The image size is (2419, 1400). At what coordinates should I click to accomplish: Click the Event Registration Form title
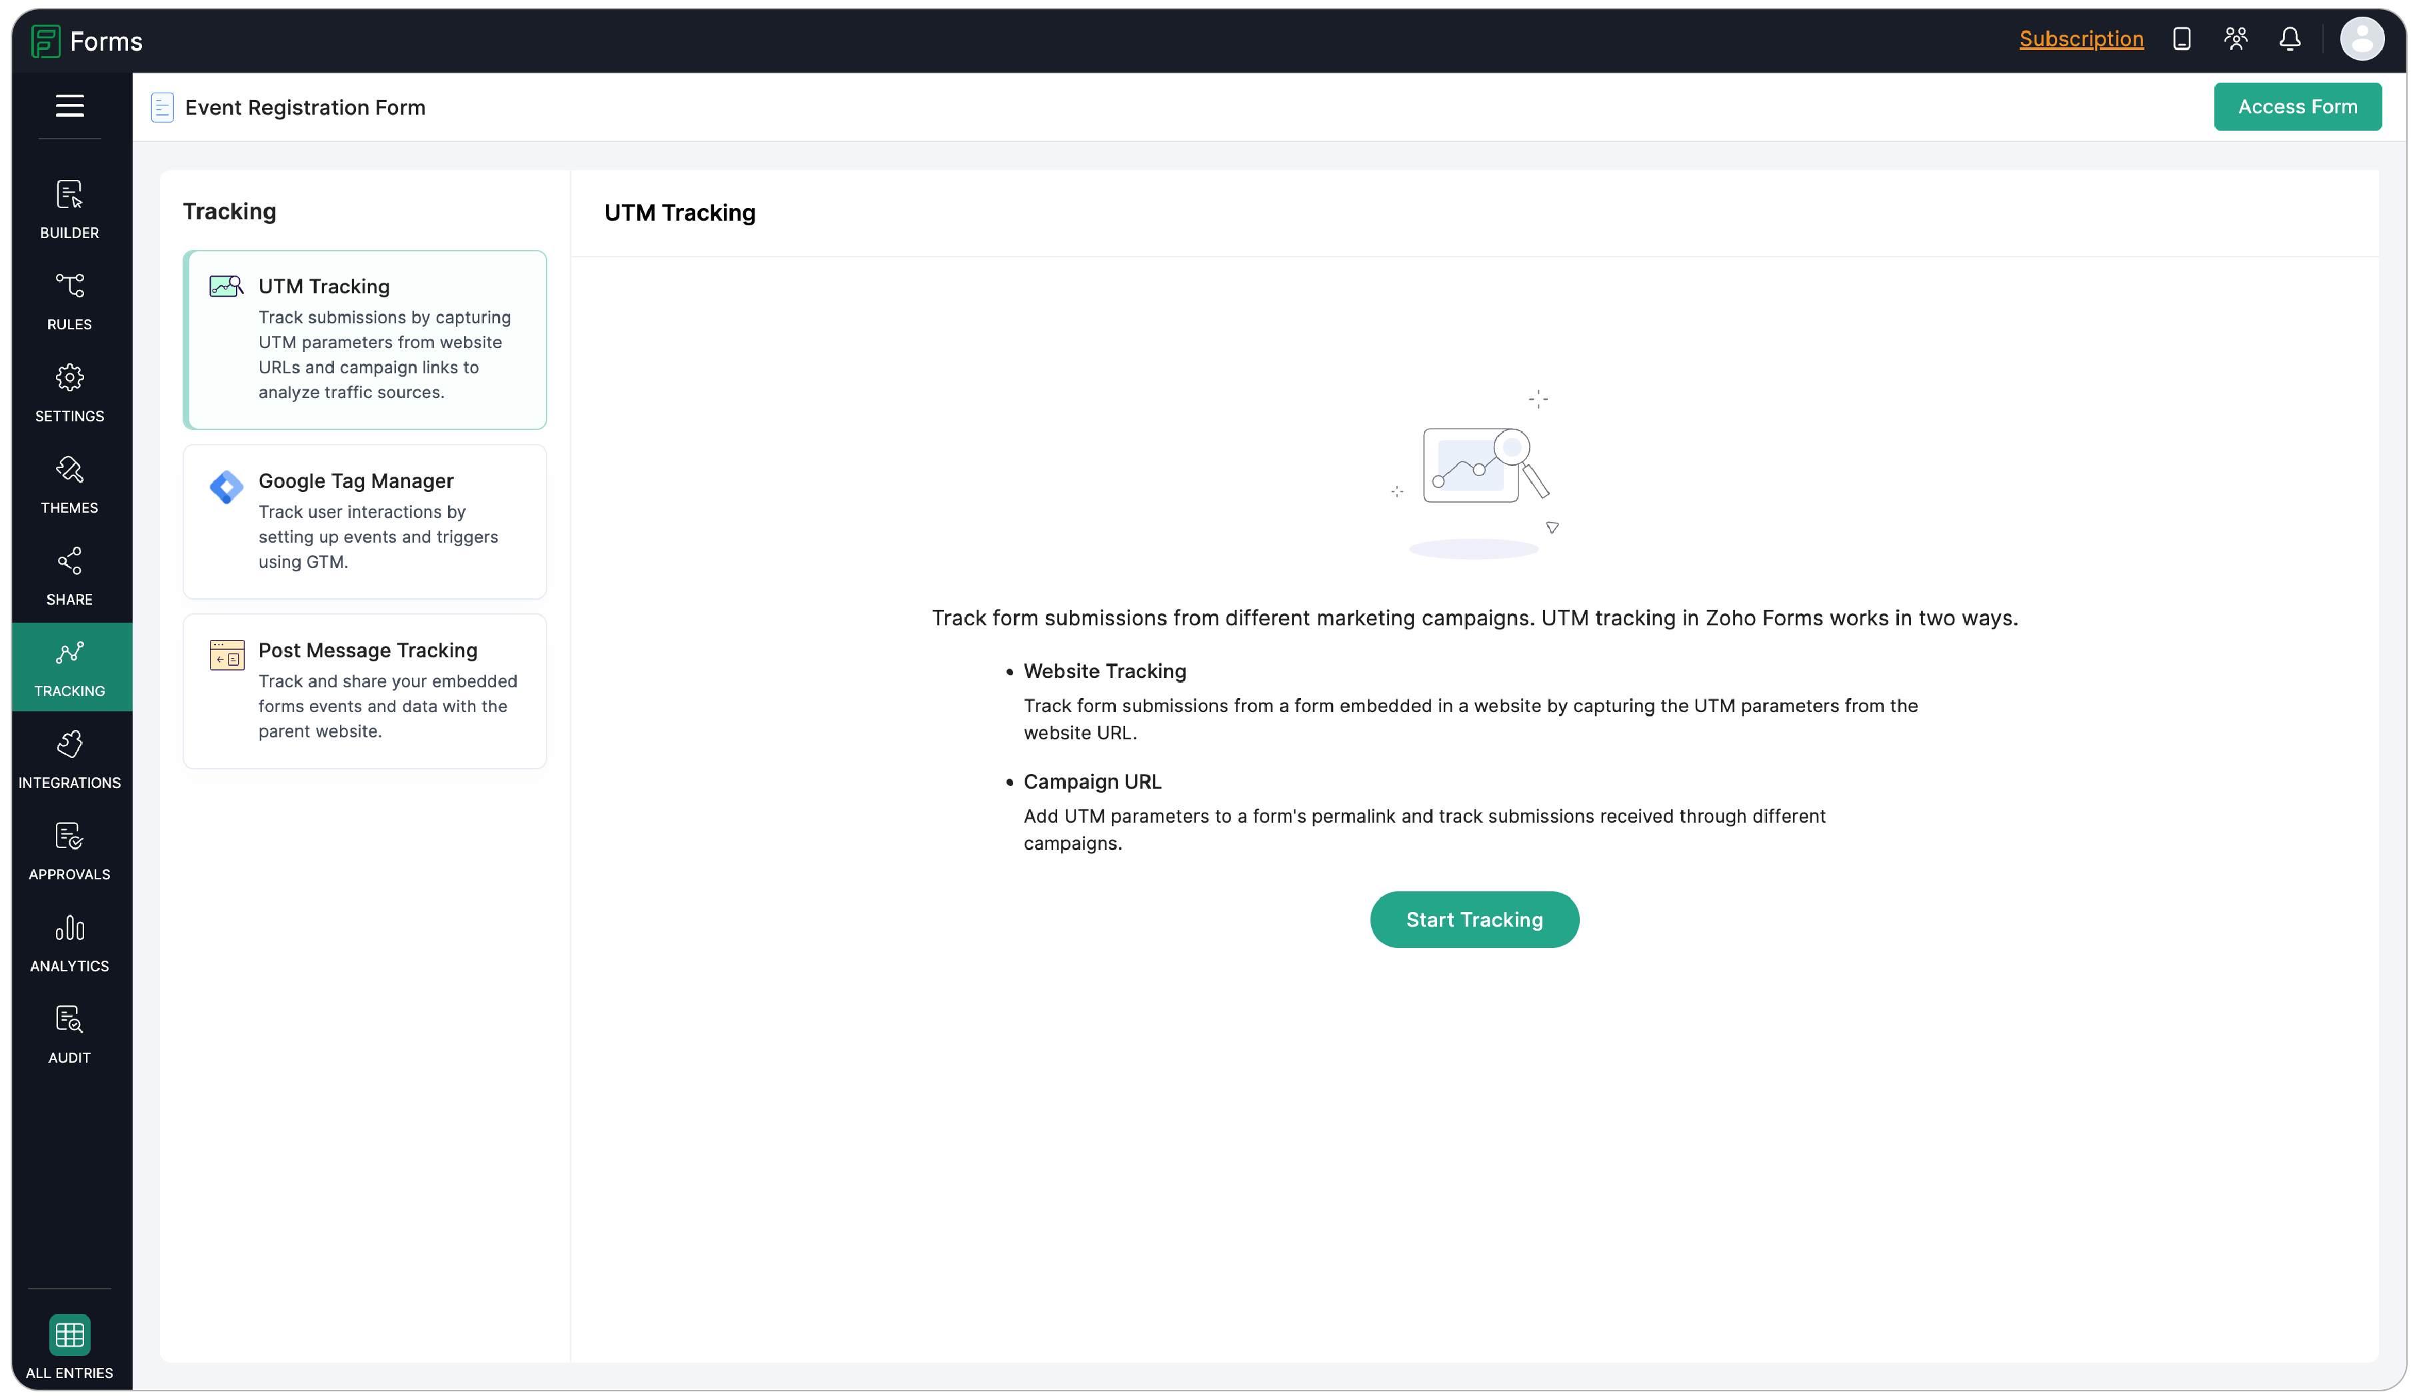(305, 107)
